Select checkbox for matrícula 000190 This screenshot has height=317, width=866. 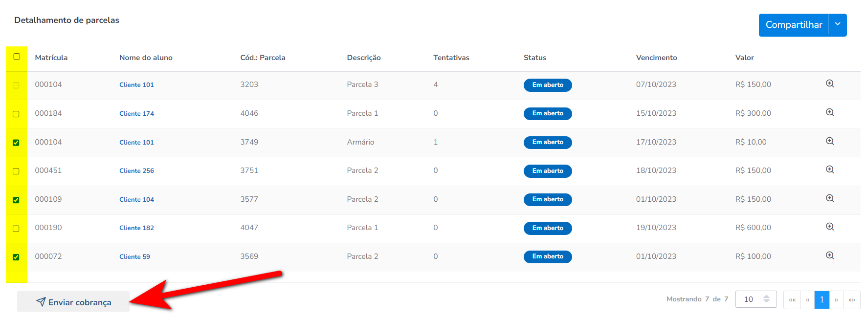pos(16,229)
